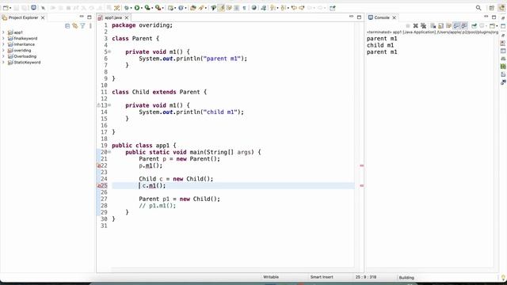Toggle Scroll Lock in Console toolbar

pyautogui.click(x=440, y=26)
